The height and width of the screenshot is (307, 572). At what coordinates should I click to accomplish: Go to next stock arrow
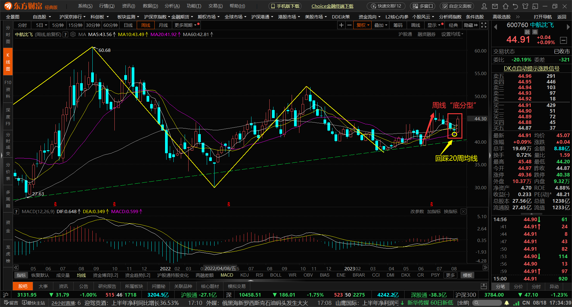click(568, 27)
